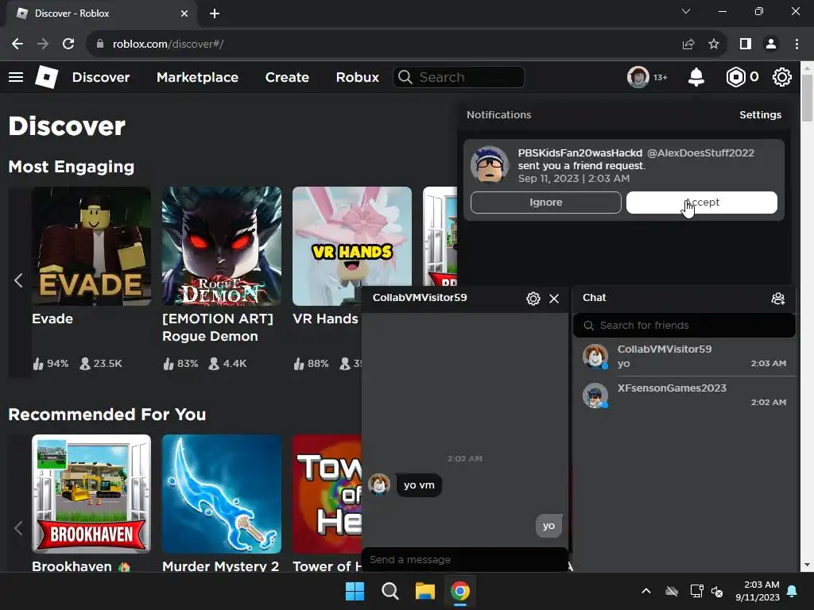
Task: Create chat group icon in Chat panel
Action: (777, 299)
